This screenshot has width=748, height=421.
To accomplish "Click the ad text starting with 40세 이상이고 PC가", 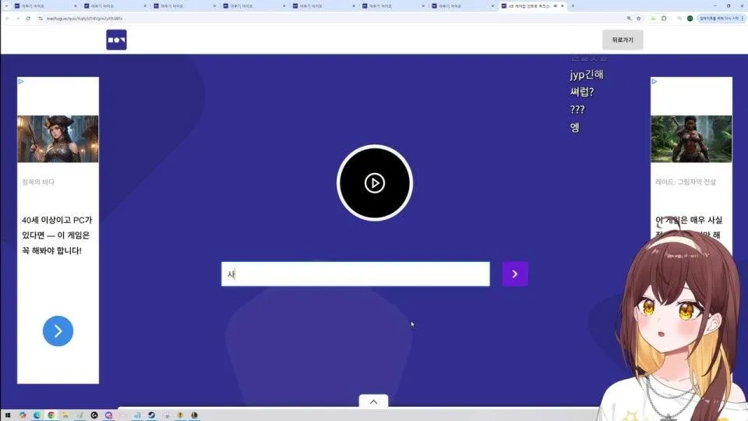I will (x=57, y=235).
